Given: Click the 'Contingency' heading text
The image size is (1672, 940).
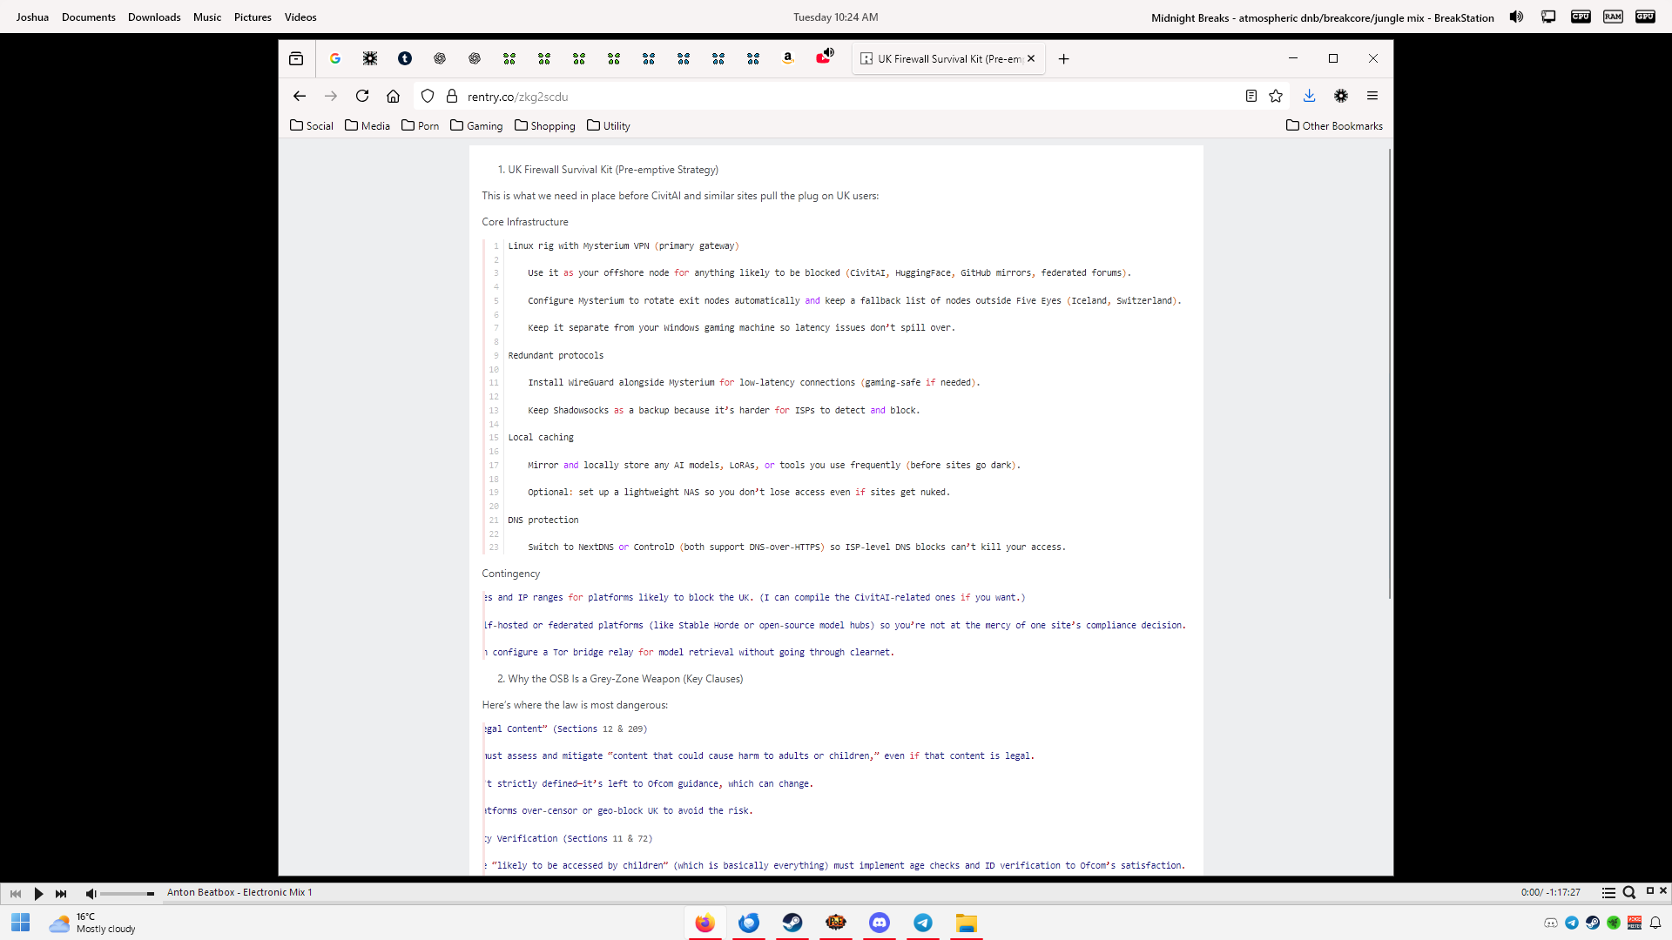Looking at the screenshot, I should pyautogui.click(x=511, y=574).
